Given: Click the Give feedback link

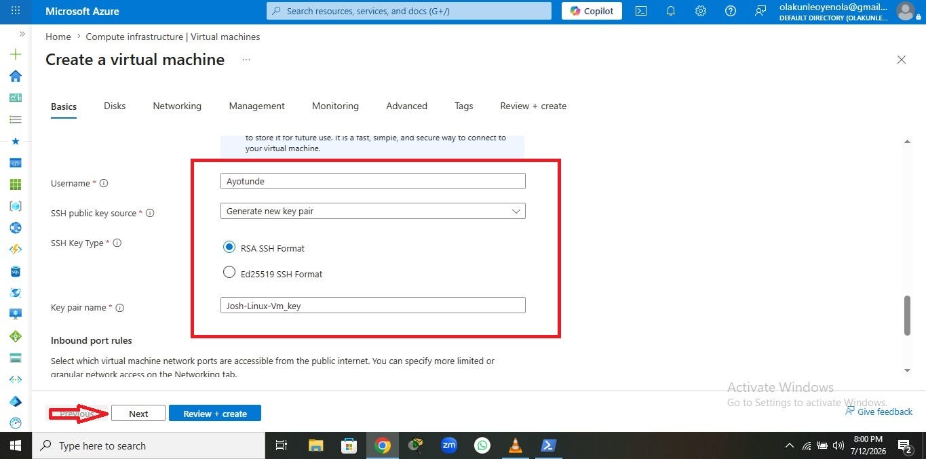Looking at the screenshot, I should click(879, 412).
